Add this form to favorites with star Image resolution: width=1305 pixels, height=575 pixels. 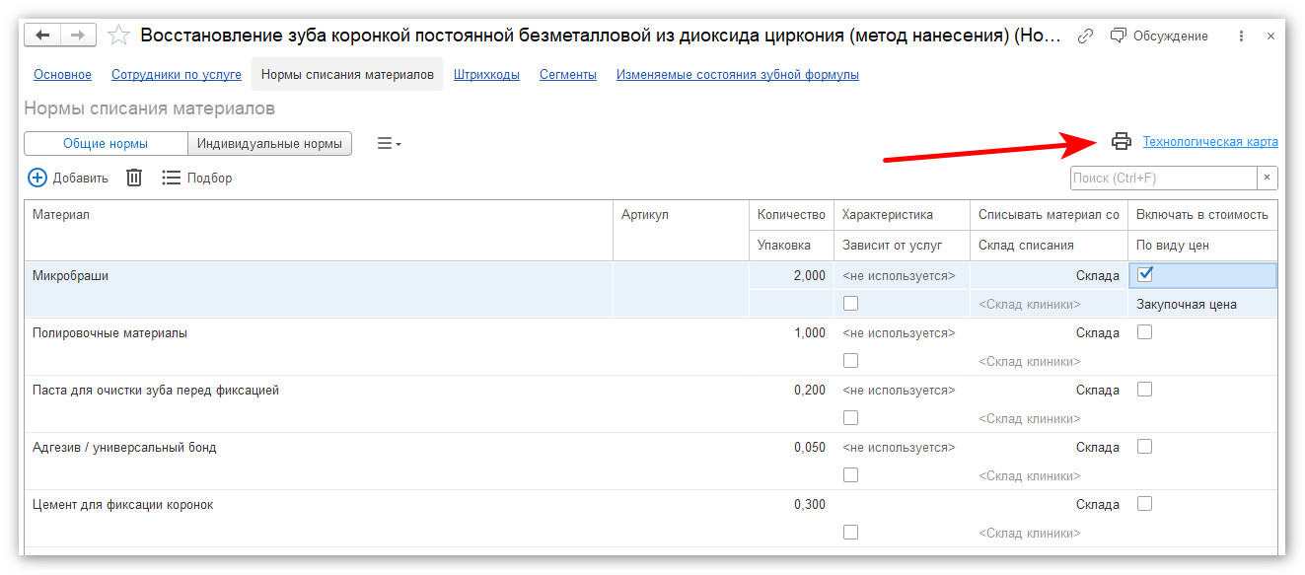coord(118,36)
